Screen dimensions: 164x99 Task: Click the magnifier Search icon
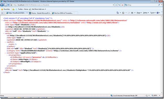[x=159, y=5]
